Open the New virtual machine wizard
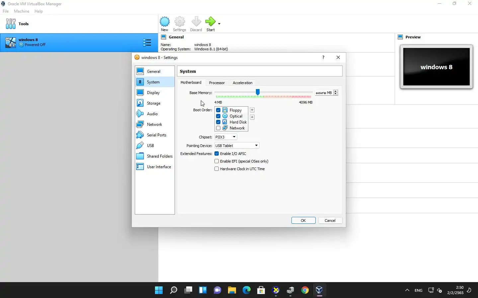The height and width of the screenshot is (298, 478). click(x=165, y=24)
